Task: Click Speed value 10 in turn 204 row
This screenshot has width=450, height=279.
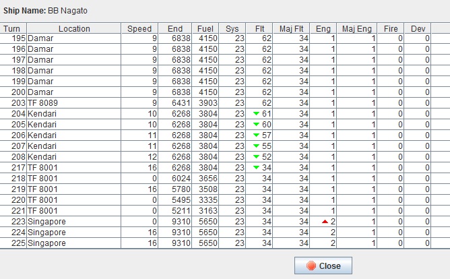Action: tap(139, 114)
